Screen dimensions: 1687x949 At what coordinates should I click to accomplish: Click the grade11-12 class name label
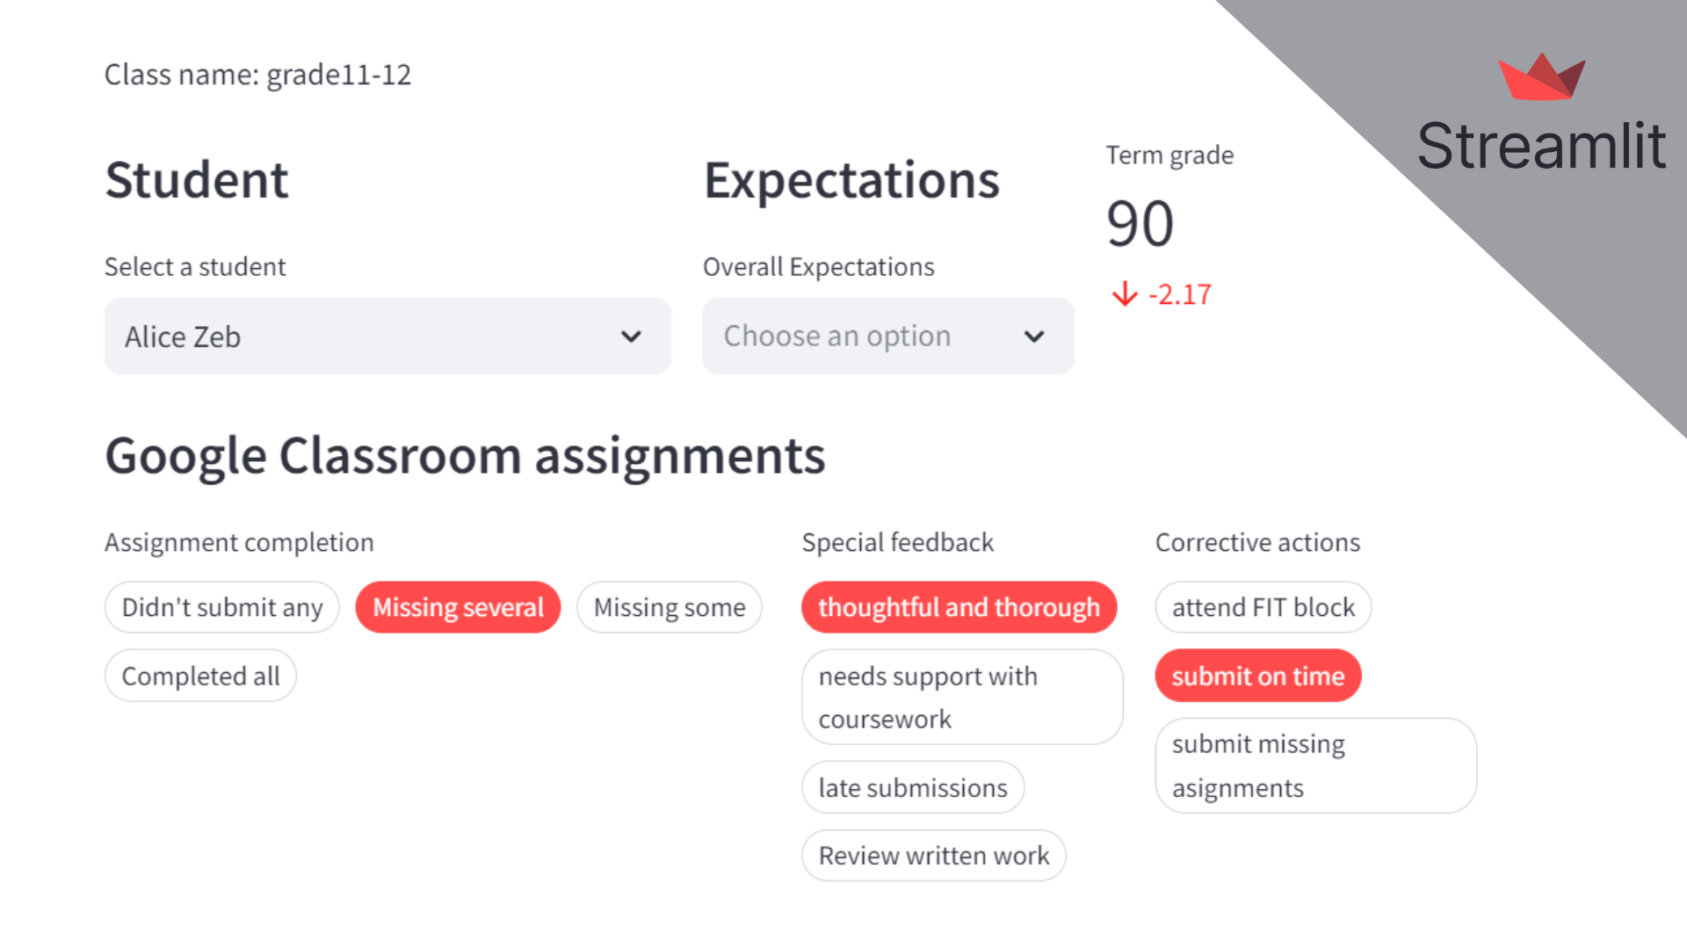pos(258,74)
